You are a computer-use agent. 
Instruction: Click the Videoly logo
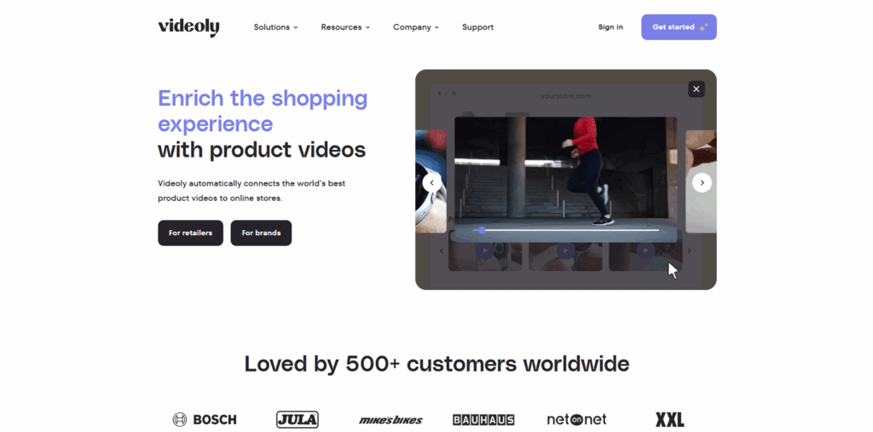[x=188, y=26]
